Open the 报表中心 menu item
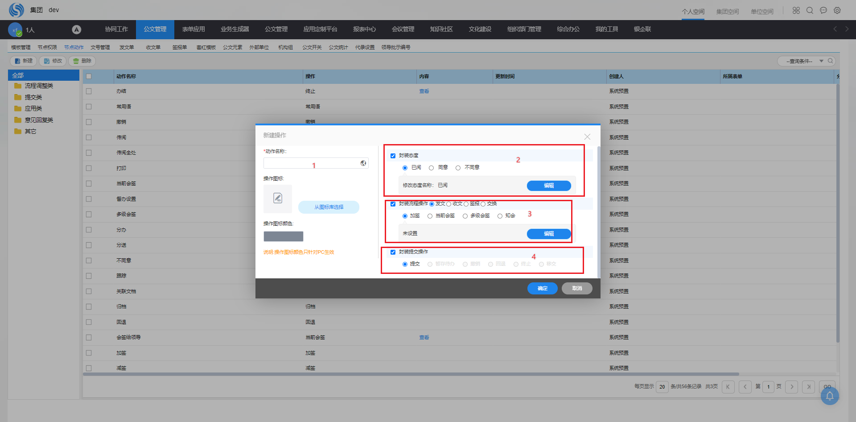Screen dimensions: 856x422 coord(364,29)
